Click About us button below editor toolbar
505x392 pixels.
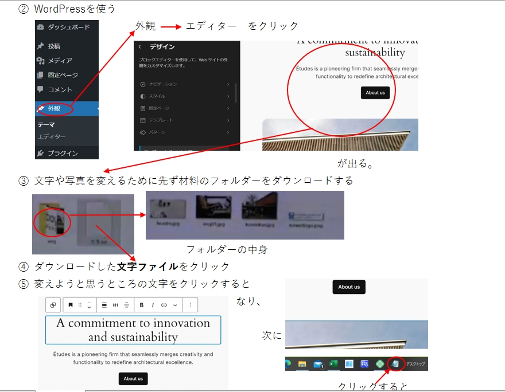[133, 378]
